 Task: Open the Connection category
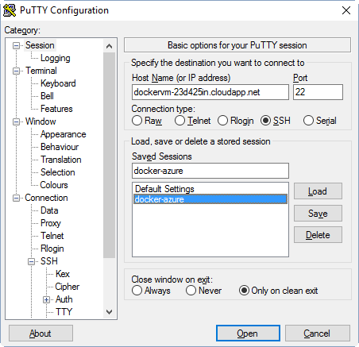point(46,198)
